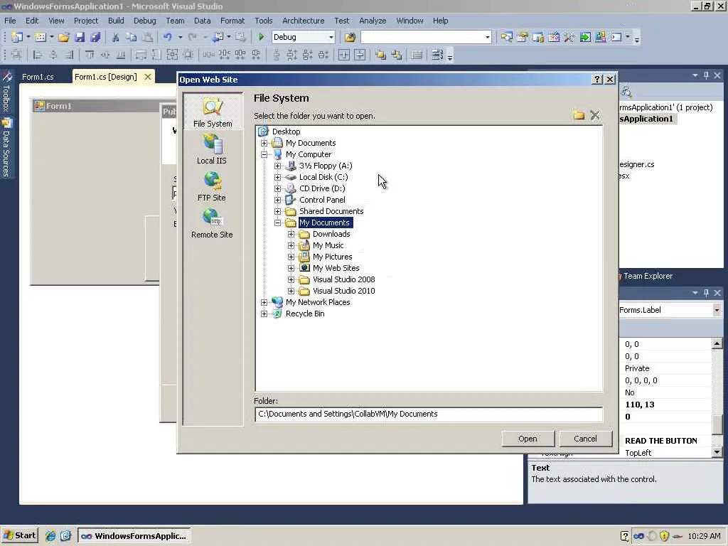Select the My Pictures folder
728x546 pixels.
pos(333,257)
